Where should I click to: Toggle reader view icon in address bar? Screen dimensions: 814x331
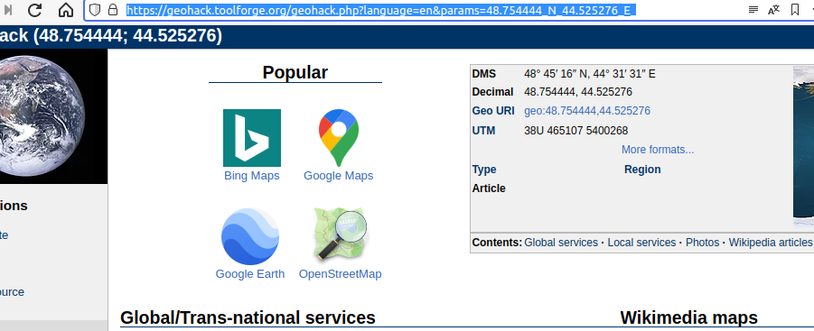coord(753,10)
